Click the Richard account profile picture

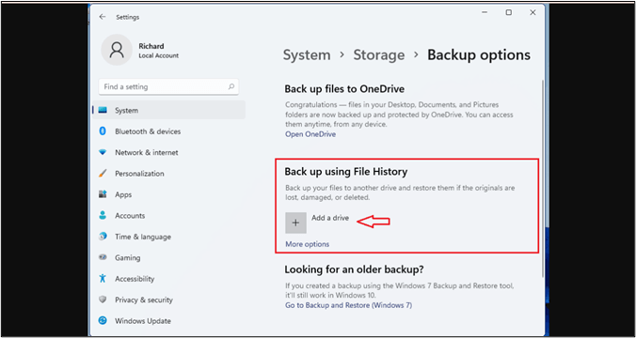117,50
